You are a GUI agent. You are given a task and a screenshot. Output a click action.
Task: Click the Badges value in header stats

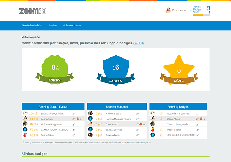tap(209, 10)
